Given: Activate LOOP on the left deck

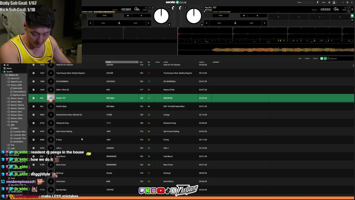Looking at the screenshot, I should coord(135,23).
